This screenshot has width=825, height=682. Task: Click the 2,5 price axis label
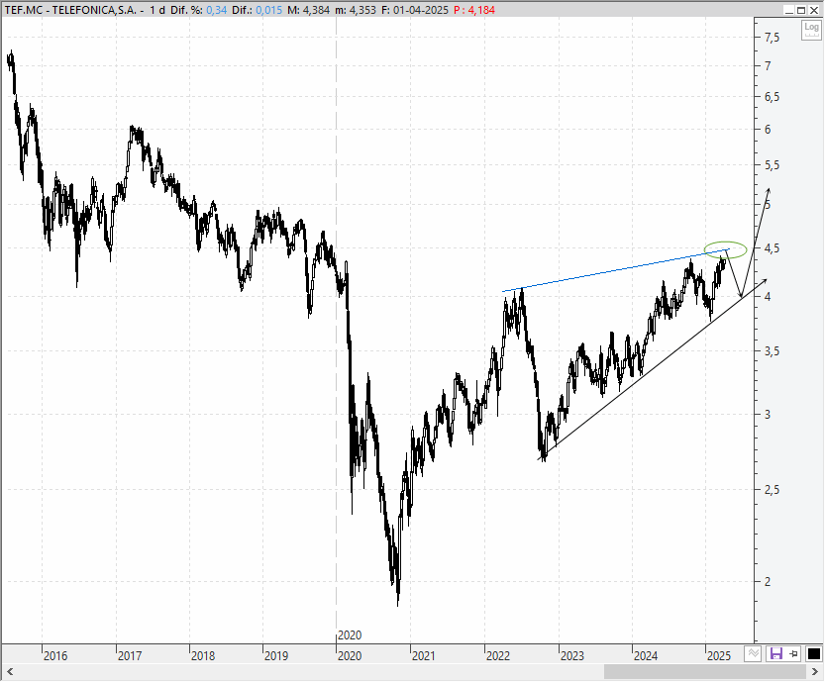tap(772, 490)
